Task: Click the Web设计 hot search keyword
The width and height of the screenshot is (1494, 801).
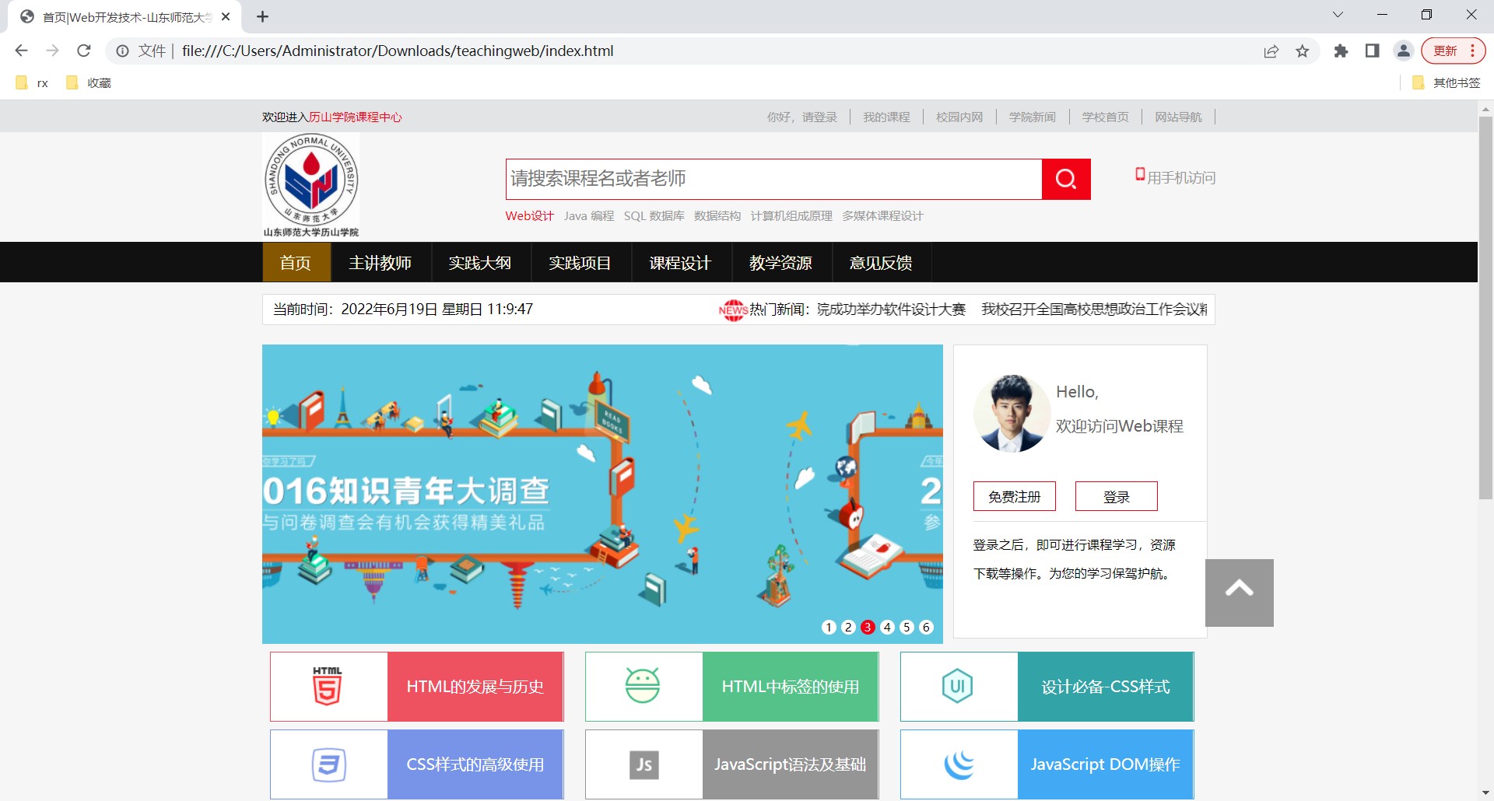Action: pyautogui.click(x=530, y=216)
